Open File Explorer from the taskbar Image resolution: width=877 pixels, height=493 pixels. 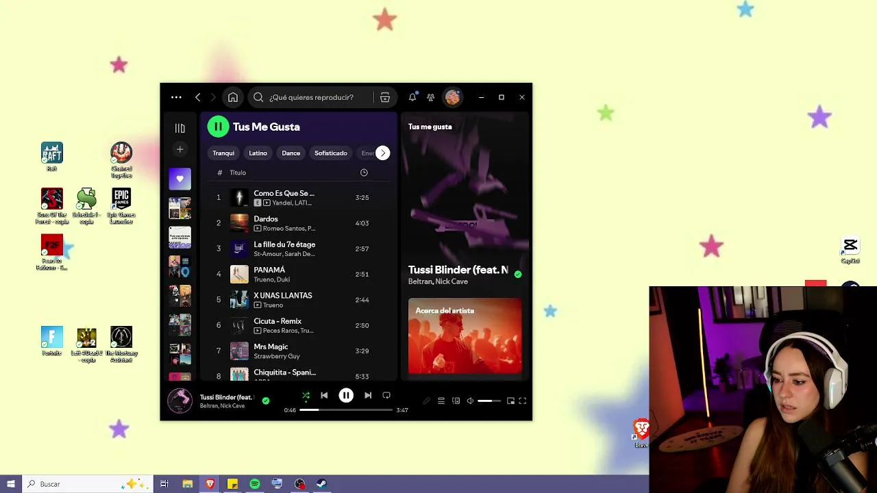[x=187, y=484]
